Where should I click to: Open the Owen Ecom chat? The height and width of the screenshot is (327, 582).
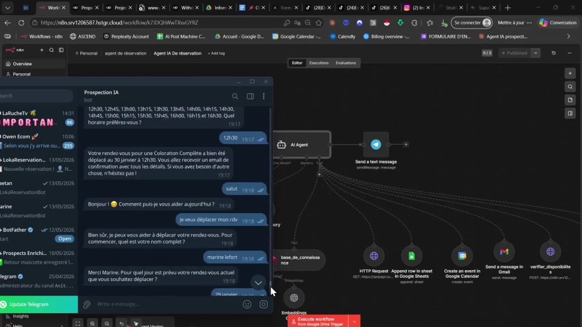pyautogui.click(x=38, y=141)
